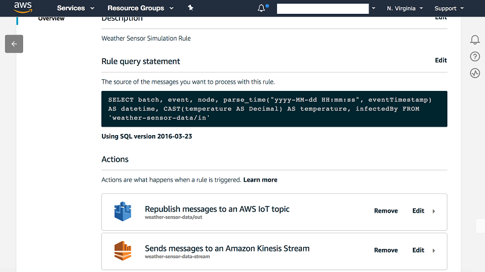Open the Services dropdown menu
This screenshot has height=272, width=485.
coord(75,8)
